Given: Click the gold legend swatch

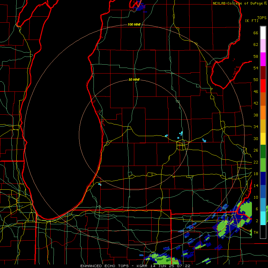Looking at the screenshot, I should (263, 126).
